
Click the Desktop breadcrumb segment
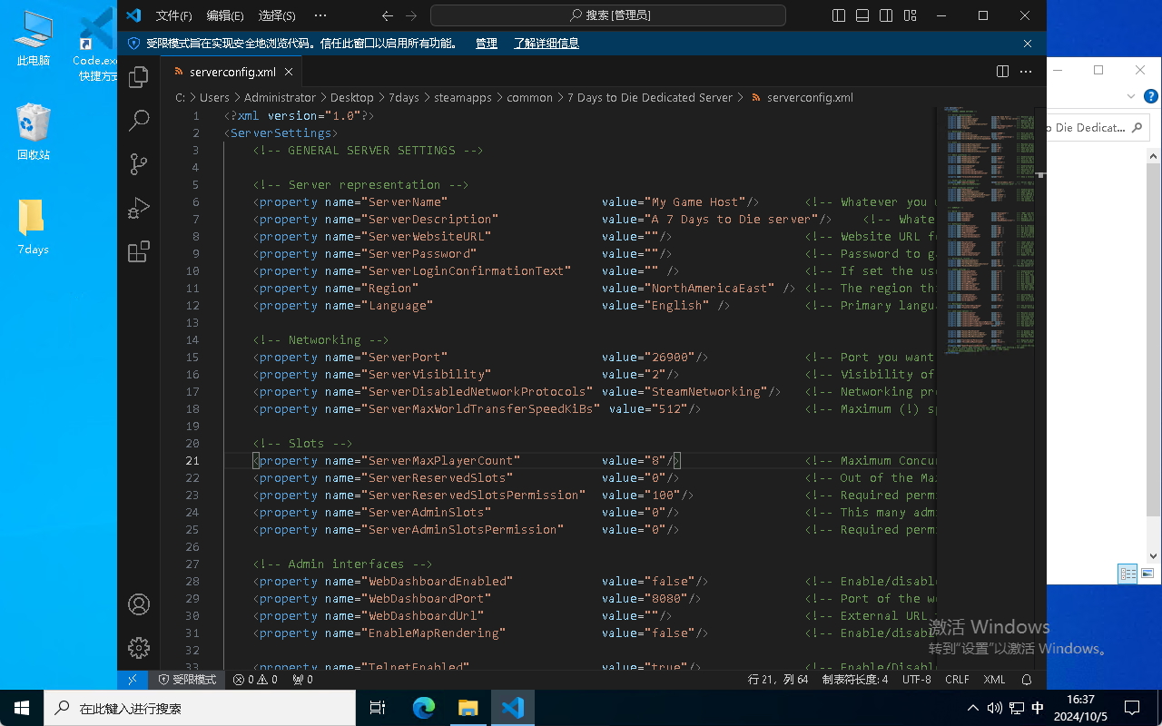pos(352,97)
